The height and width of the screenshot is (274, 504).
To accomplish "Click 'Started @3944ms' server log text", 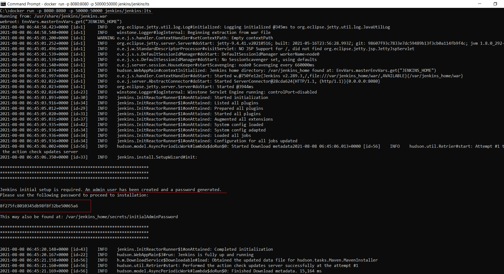I will click(235, 87).
